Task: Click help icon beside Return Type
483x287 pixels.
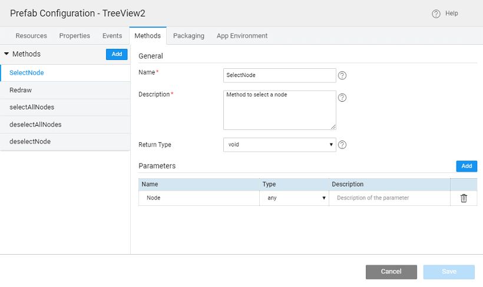Action: pos(342,145)
